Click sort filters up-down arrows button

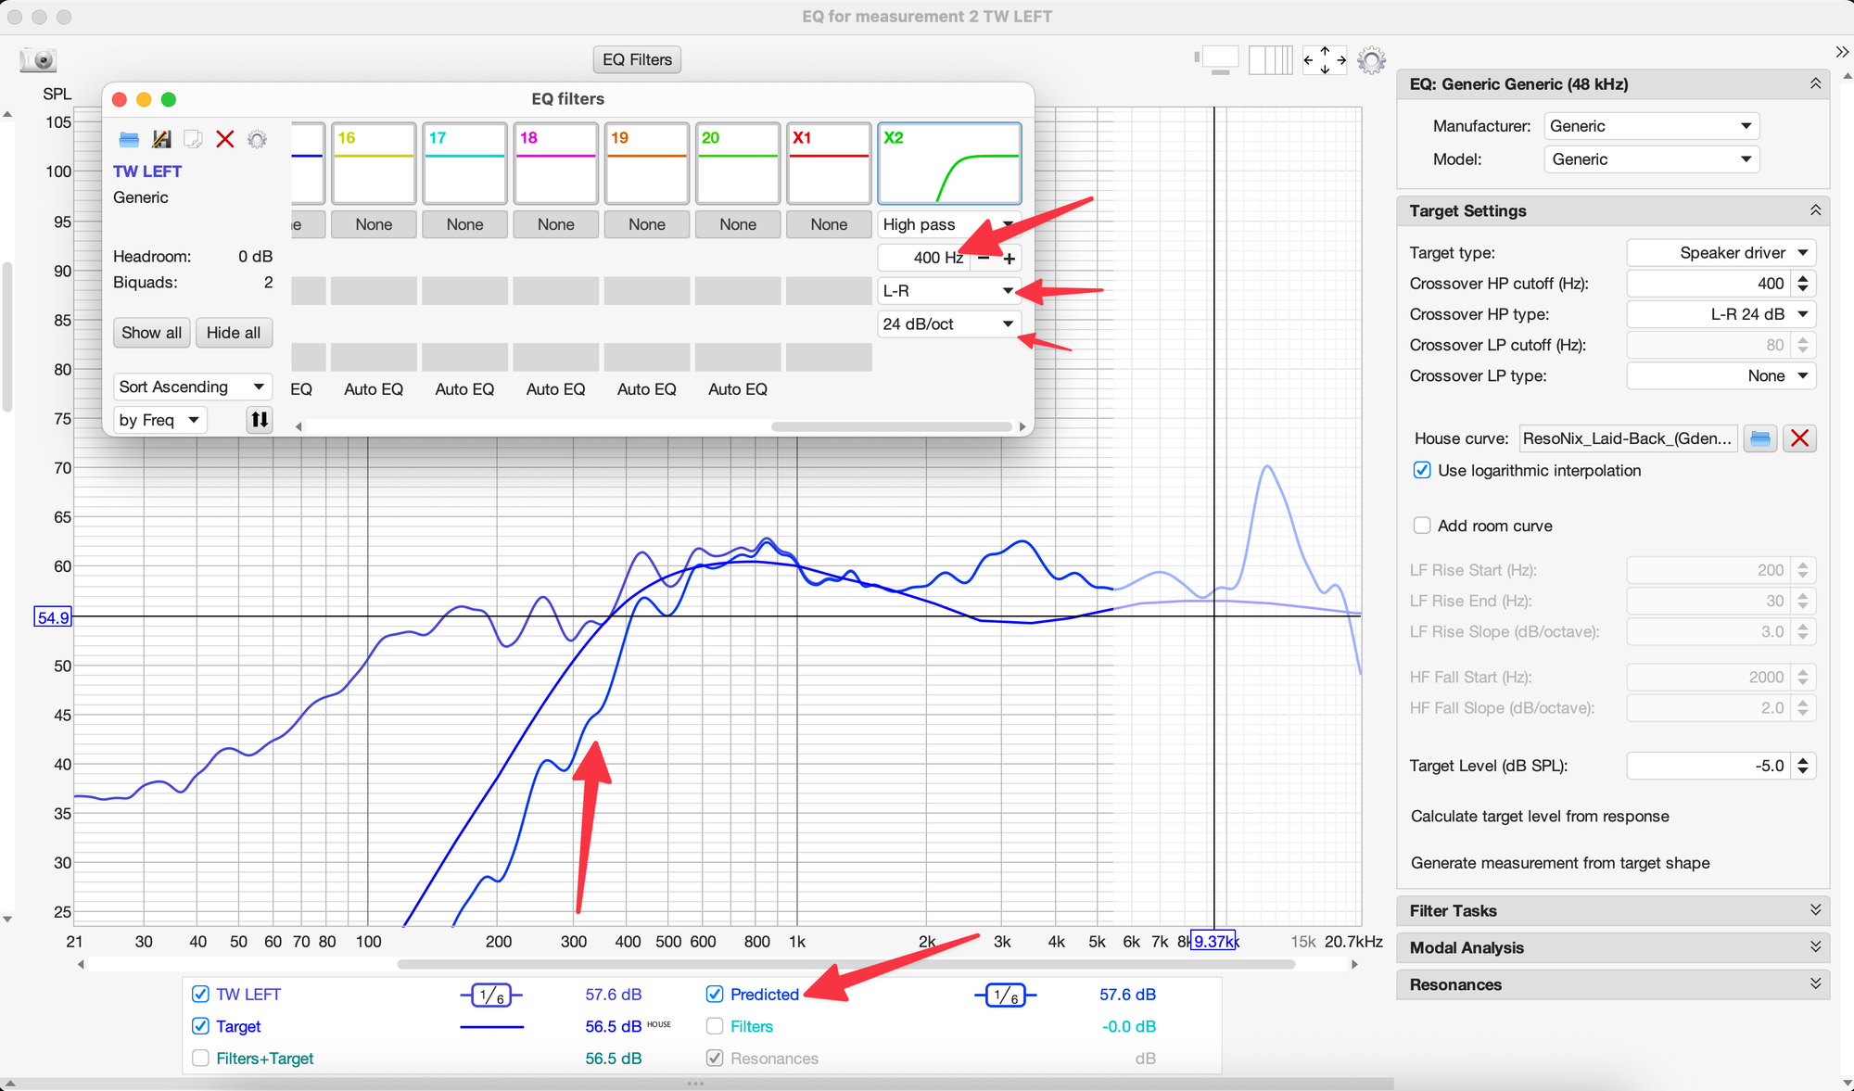(260, 420)
